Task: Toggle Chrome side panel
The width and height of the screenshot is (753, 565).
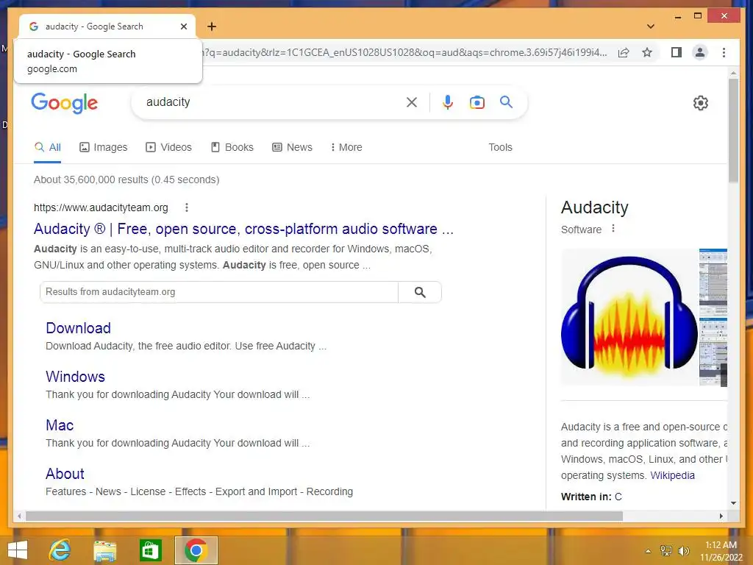Action: point(677,52)
